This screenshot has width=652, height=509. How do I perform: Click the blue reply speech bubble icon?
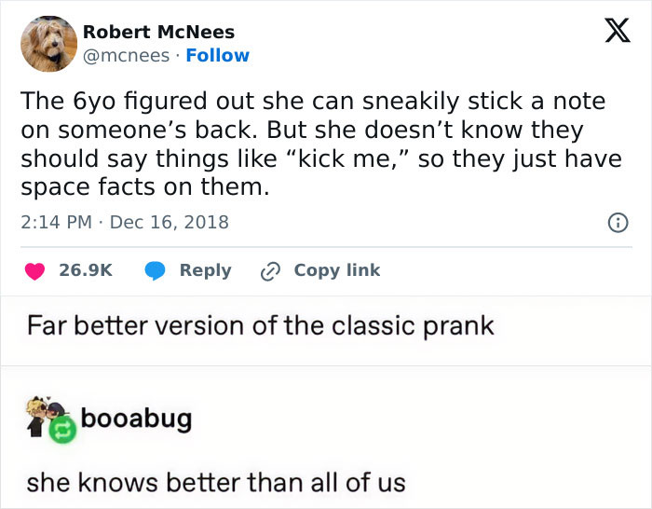(x=155, y=270)
